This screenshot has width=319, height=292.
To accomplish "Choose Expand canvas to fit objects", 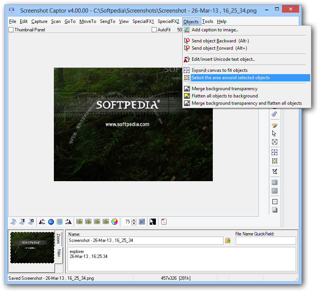I will [x=246, y=70].
